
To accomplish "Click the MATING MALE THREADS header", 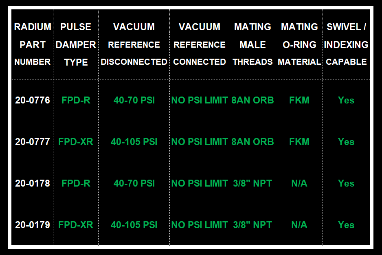I will tap(252, 44).
